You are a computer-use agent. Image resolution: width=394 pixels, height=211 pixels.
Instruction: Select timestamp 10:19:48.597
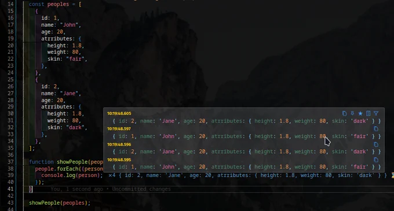(119, 129)
